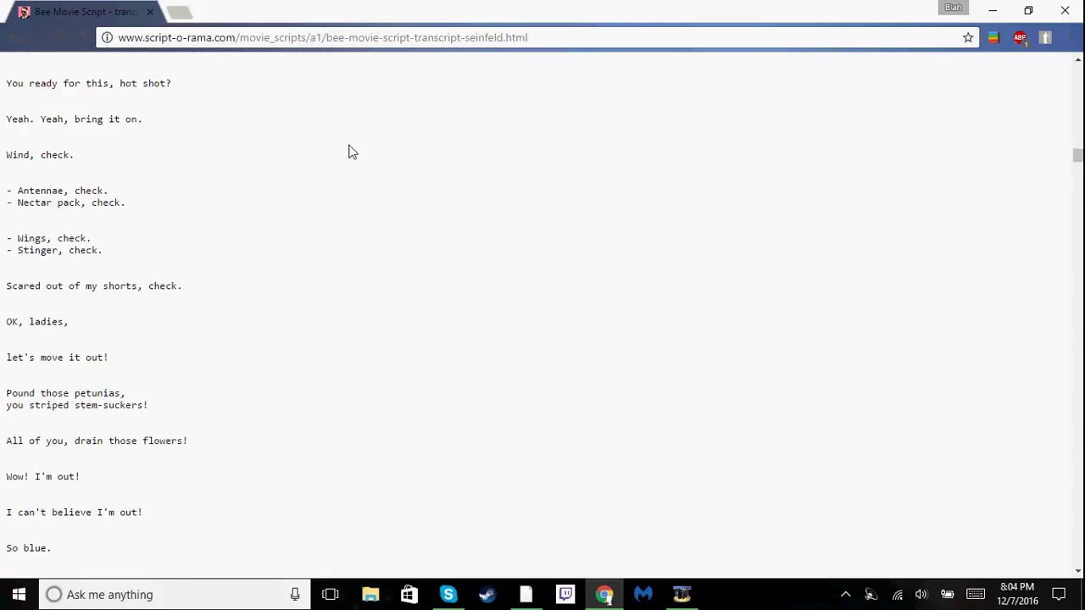Click the line "- Nectar pack, check."
The height and width of the screenshot is (610, 1085).
(x=65, y=202)
